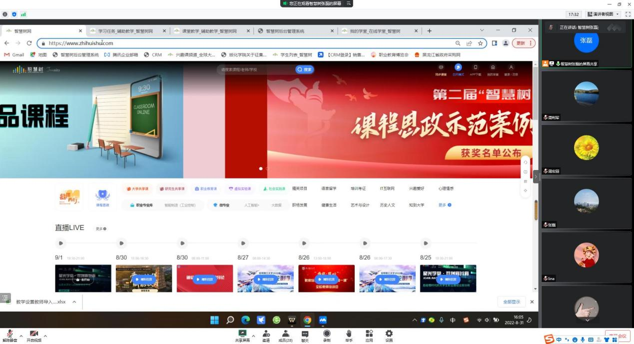
Task: Click the blue 搜索 button
Action: (x=305, y=69)
